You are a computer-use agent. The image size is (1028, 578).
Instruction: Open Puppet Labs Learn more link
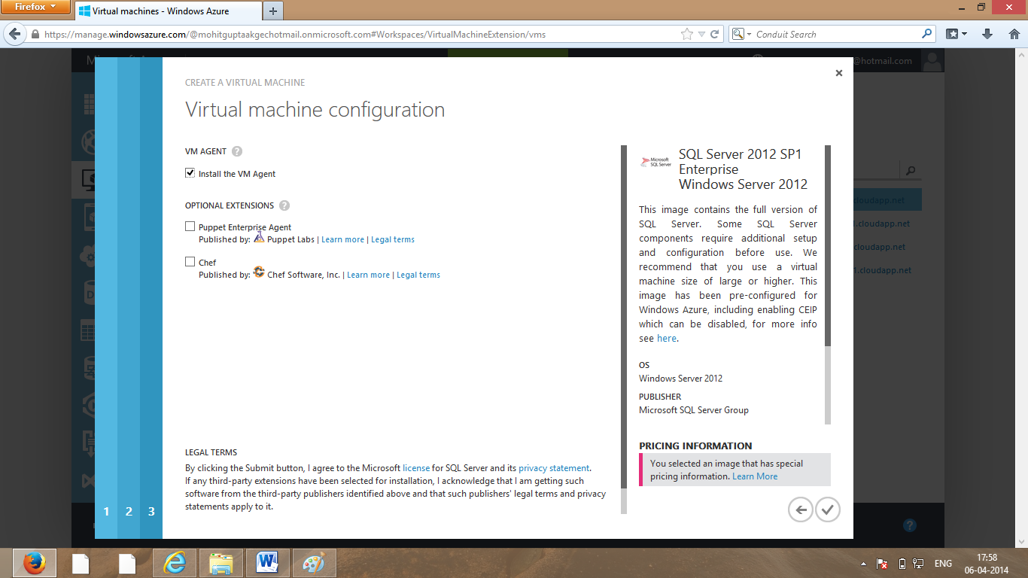tap(342, 239)
